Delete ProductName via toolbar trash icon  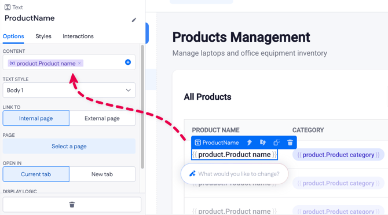tap(290, 143)
